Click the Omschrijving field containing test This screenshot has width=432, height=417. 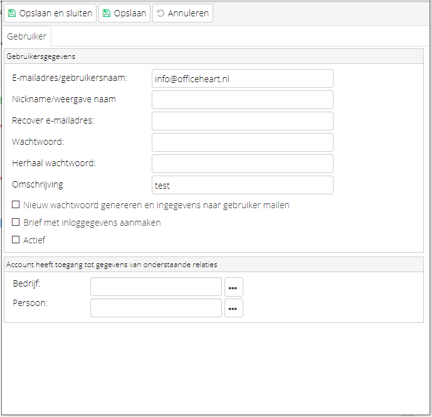pyautogui.click(x=243, y=185)
